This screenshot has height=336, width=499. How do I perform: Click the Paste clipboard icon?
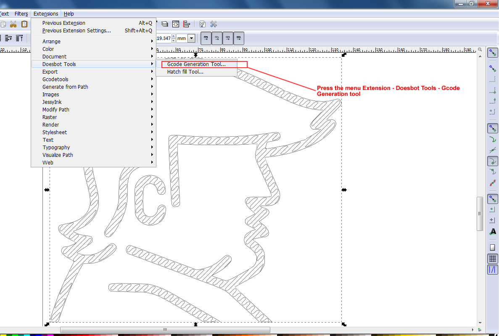coord(25,24)
